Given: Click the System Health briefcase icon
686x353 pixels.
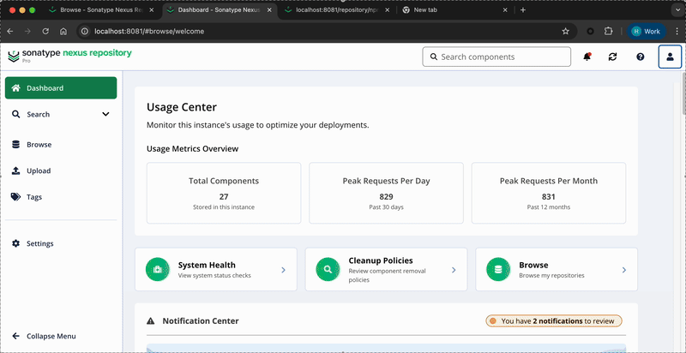Looking at the screenshot, I should pyautogui.click(x=158, y=270).
